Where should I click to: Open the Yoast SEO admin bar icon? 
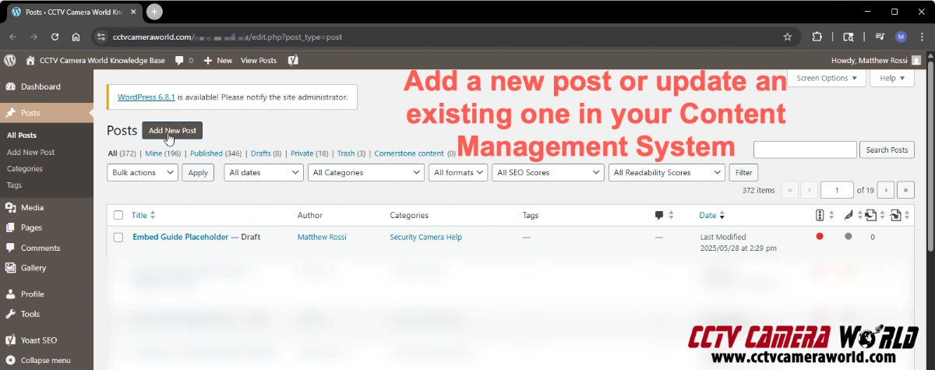click(293, 60)
